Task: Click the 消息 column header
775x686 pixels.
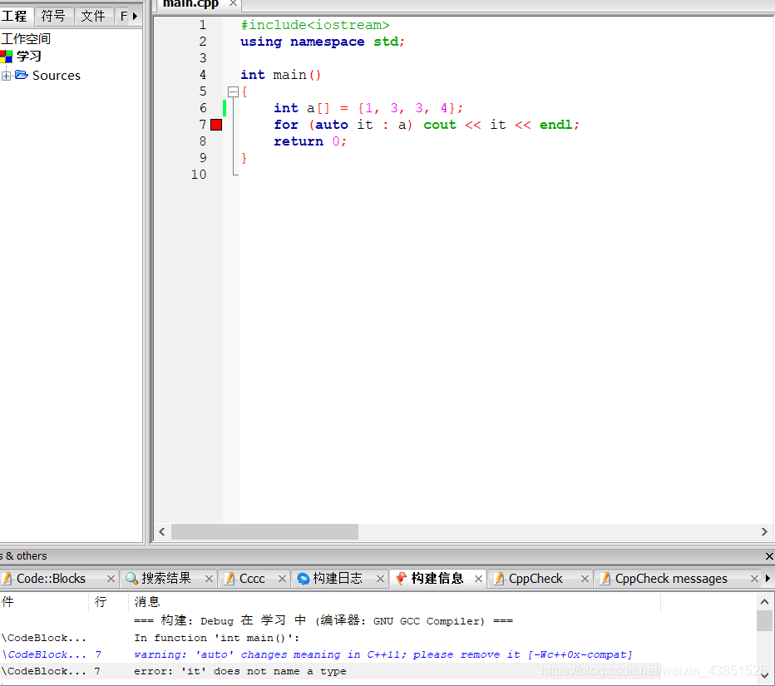Action: [x=394, y=602]
